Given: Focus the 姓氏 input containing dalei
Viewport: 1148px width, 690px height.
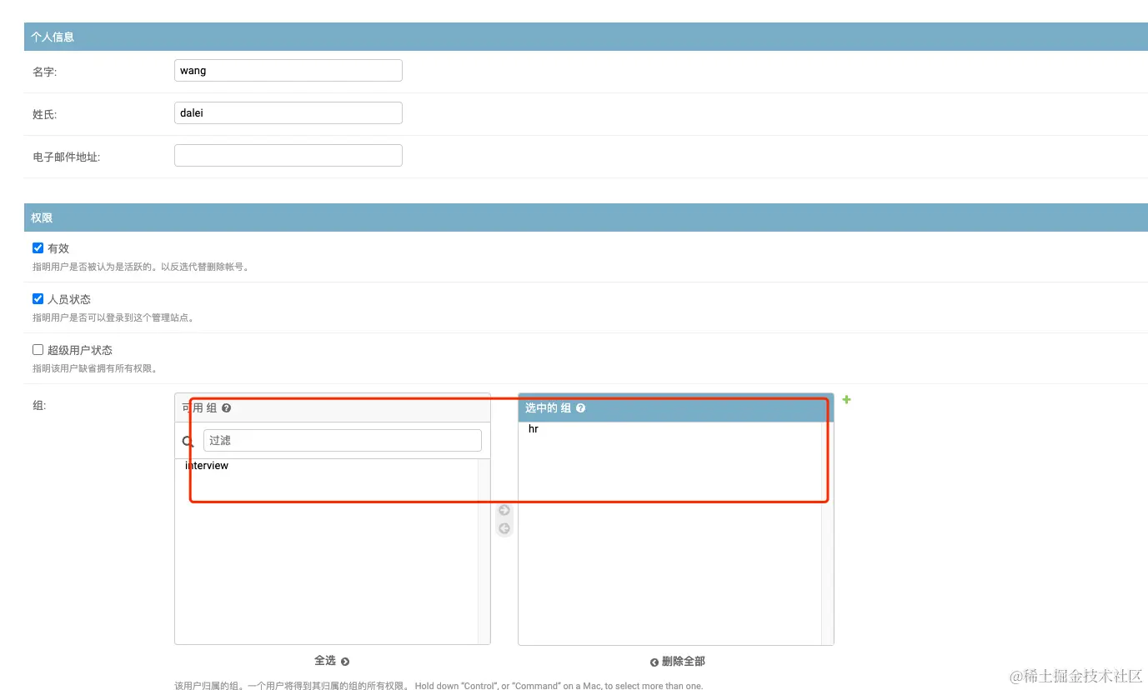Looking at the screenshot, I should click(x=288, y=113).
